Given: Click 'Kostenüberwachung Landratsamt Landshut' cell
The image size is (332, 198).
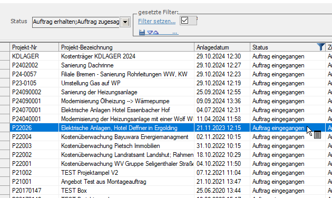Looking at the screenshot, I should 126,155.
